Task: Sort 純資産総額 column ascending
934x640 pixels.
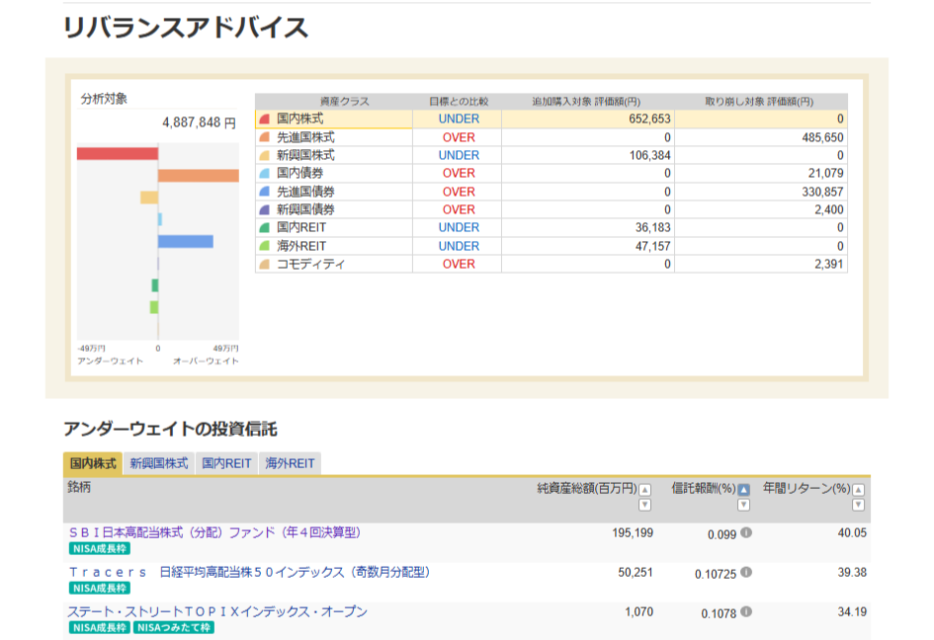Action: click(x=644, y=490)
